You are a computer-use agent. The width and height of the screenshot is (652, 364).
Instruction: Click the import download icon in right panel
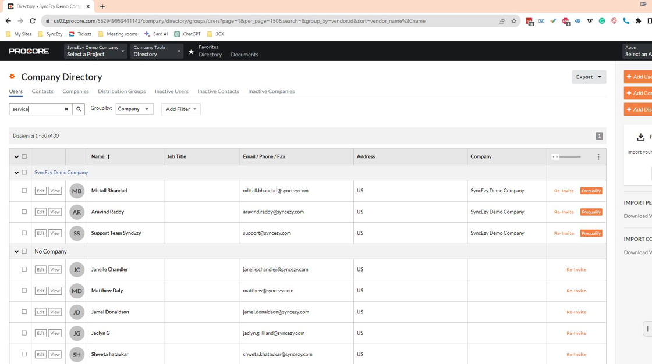click(x=641, y=137)
